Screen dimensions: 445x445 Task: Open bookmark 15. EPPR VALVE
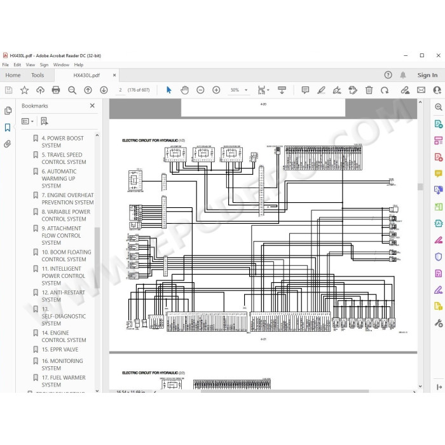coord(60,350)
